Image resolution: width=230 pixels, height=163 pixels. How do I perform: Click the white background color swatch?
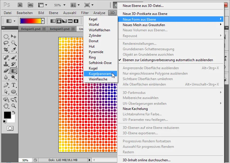point(13,120)
